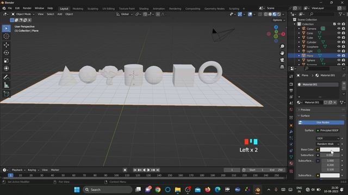Click the Windows taskbar Search box
Screen dimensions: 348x195
[x=108, y=190]
